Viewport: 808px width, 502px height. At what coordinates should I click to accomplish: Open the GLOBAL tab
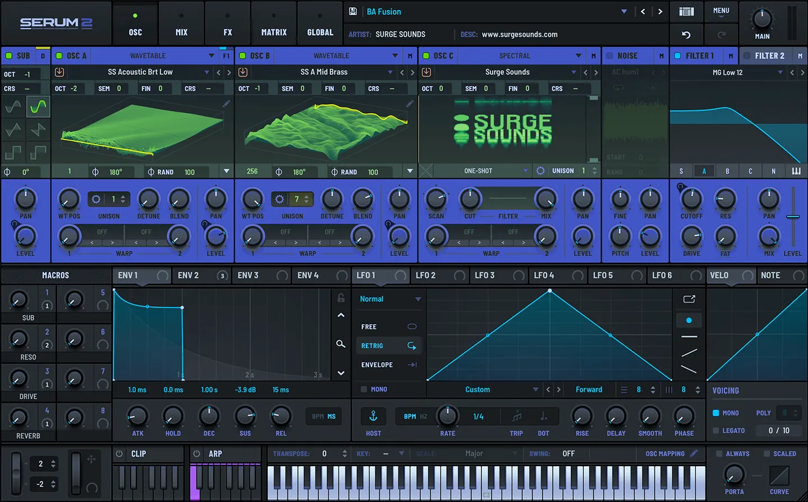coord(320,24)
